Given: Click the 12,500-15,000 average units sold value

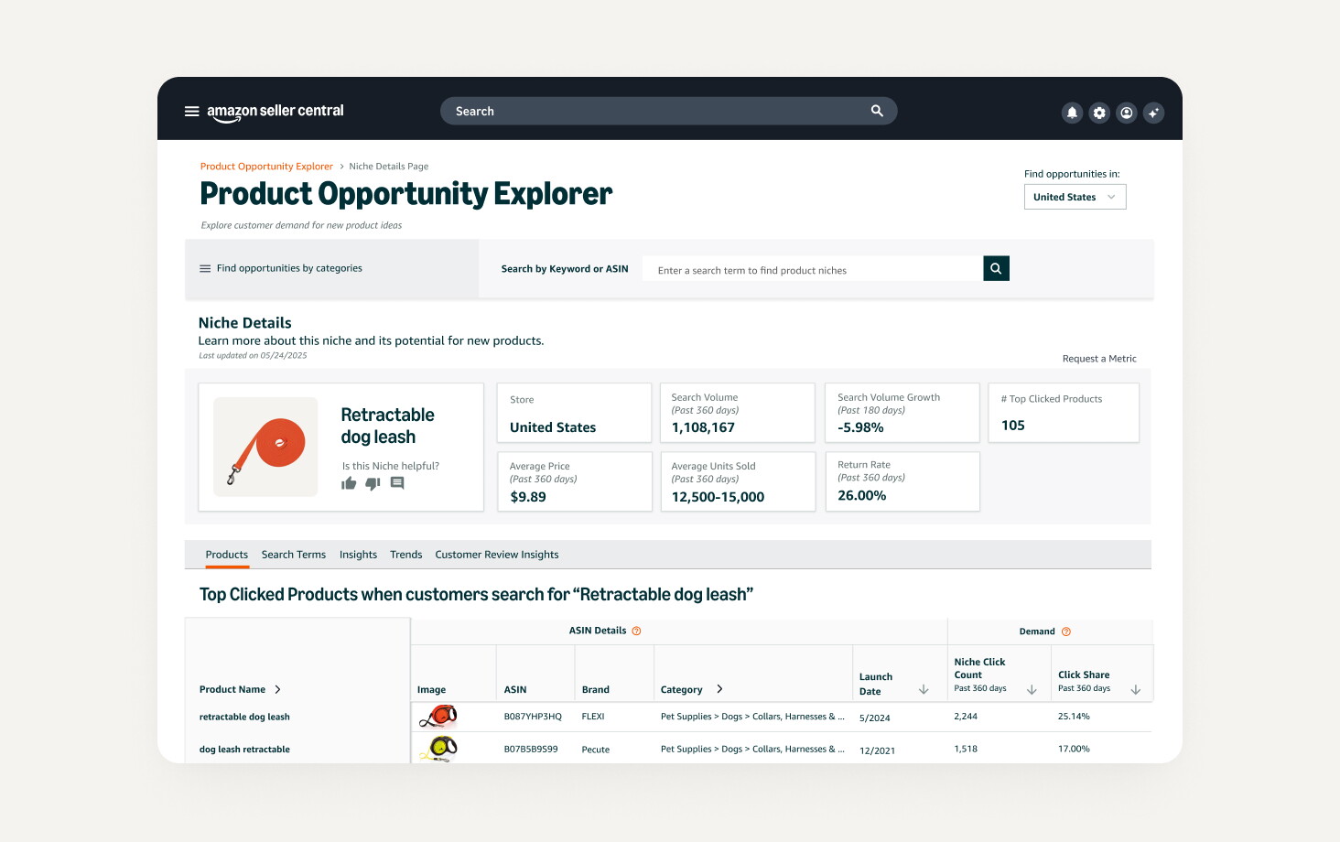Looking at the screenshot, I should [718, 497].
